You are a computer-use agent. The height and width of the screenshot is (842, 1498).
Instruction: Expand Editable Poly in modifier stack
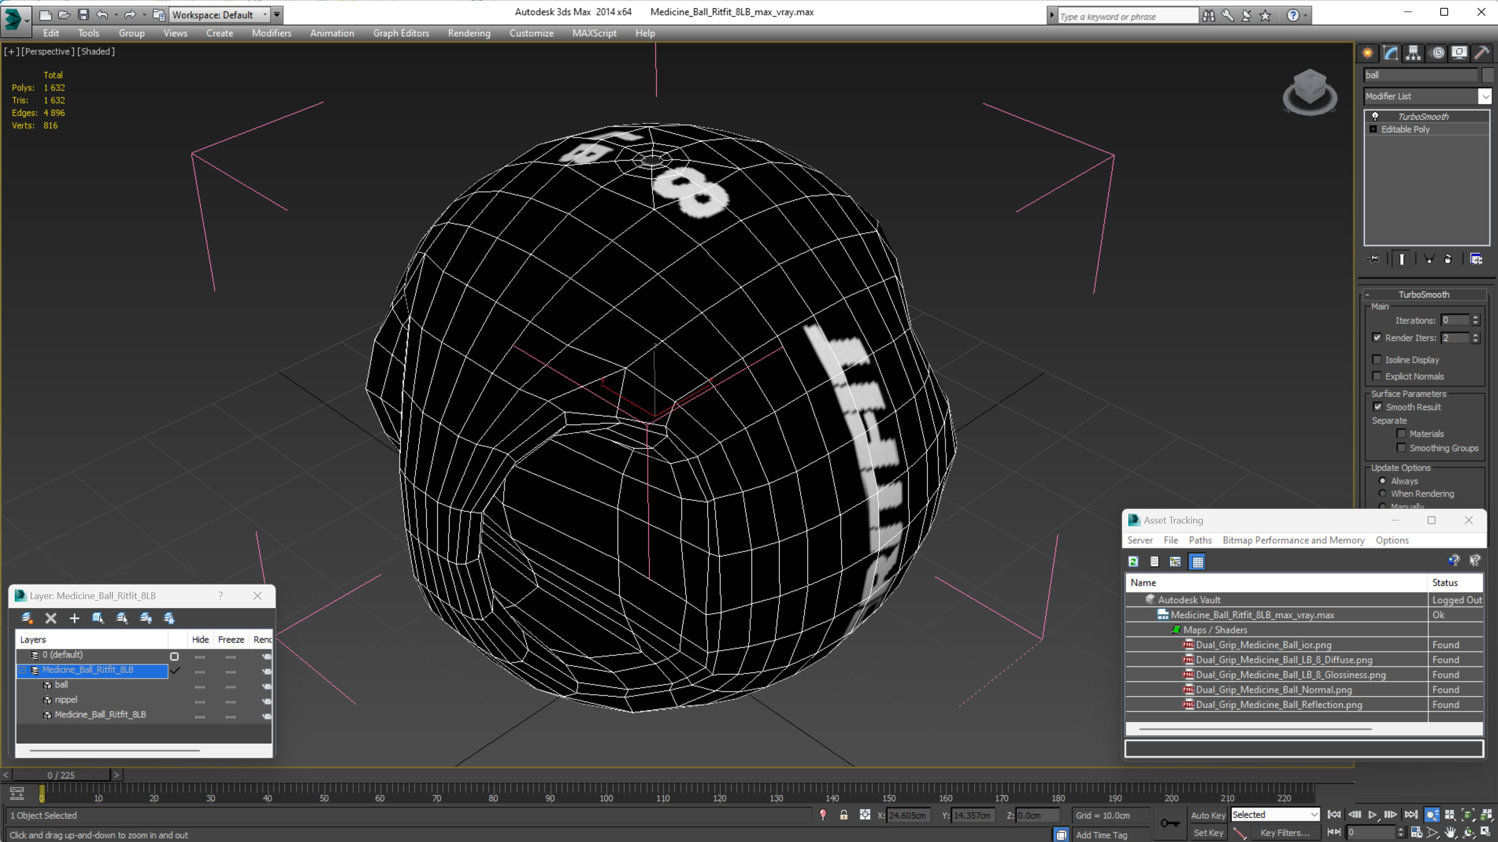1373,129
